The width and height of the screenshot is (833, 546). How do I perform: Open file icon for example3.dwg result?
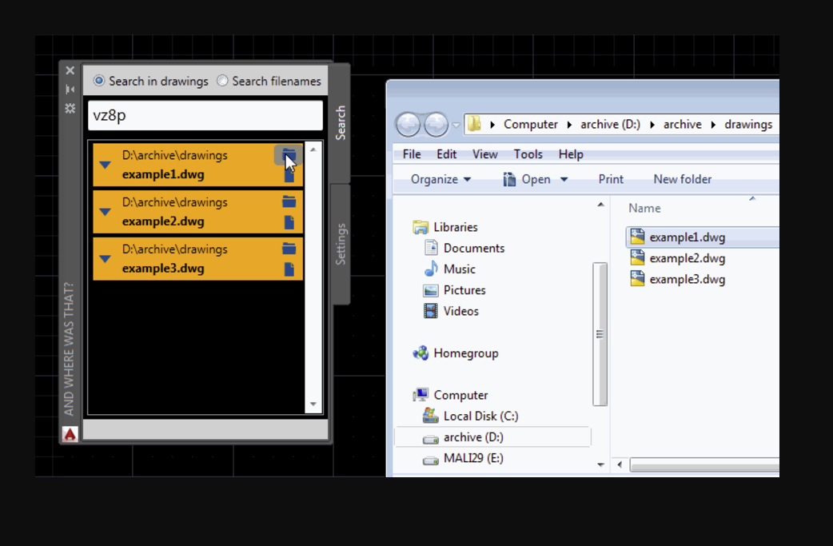coord(289,269)
